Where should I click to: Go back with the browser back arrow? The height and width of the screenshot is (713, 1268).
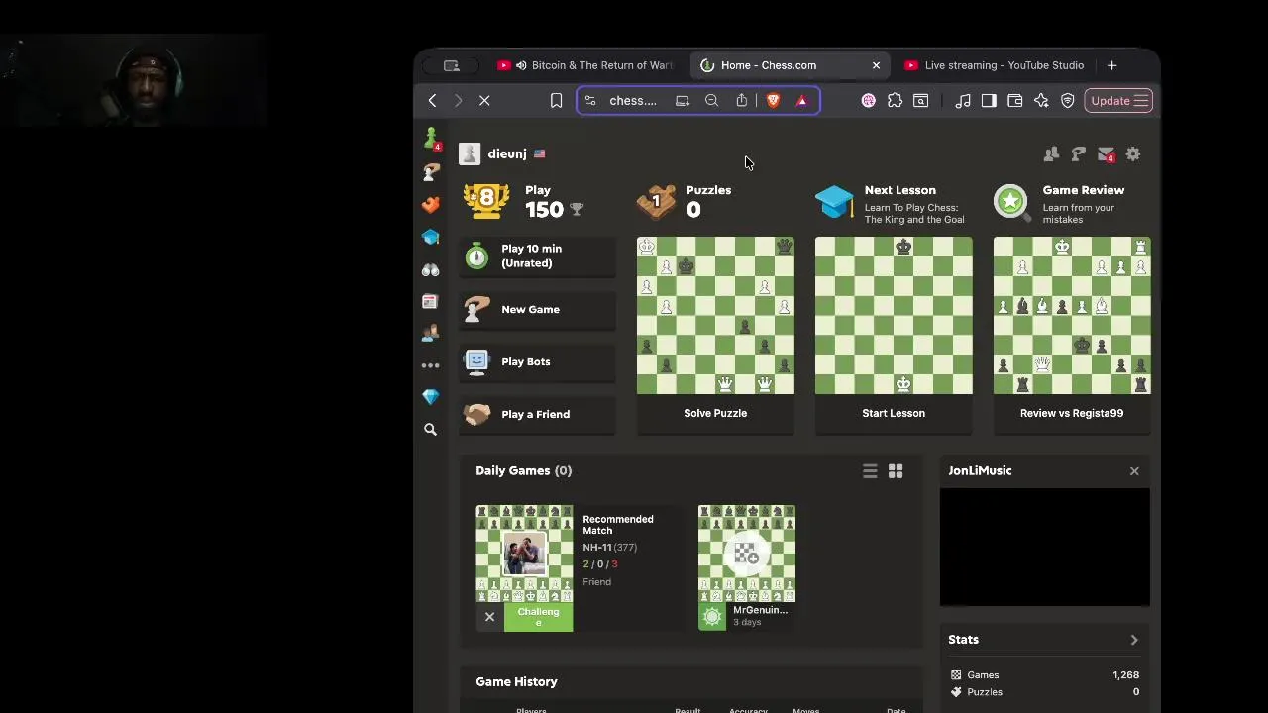(x=432, y=100)
